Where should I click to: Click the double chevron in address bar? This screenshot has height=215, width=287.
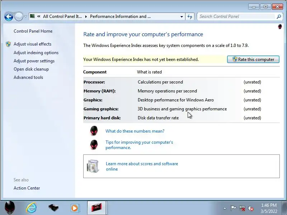pyautogui.click(x=39, y=16)
